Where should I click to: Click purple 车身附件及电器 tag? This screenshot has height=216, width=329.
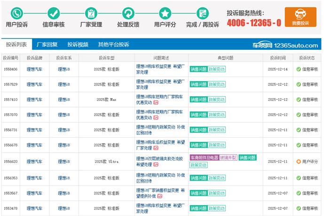click(204, 158)
